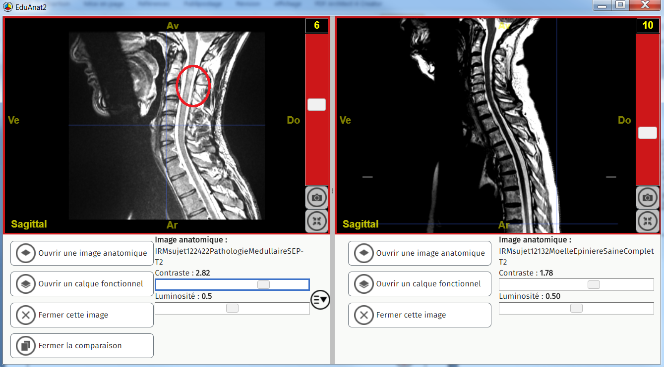
Task: Click 'Ouvrir une image anatomique' in the right panel
Action: 420,253
